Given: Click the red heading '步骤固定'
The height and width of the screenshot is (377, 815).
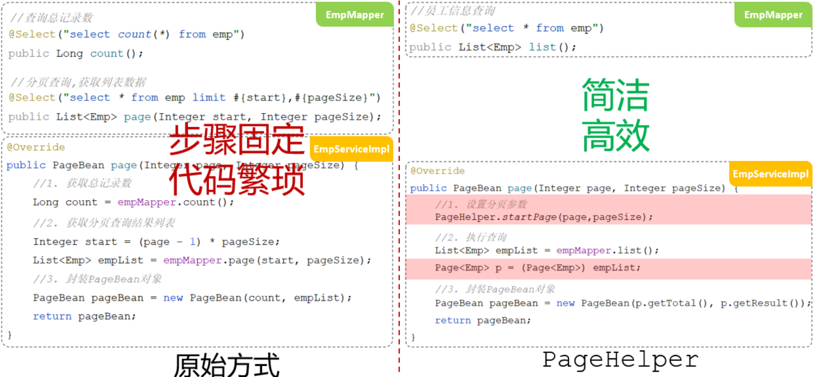Looking at the screenshot, I should (237, 139).
